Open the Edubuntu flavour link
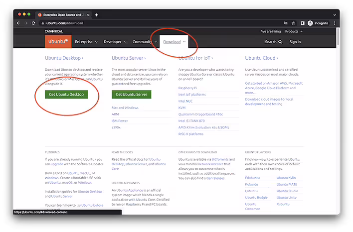Viewport: 353px width, 232px height. [252, 178]
